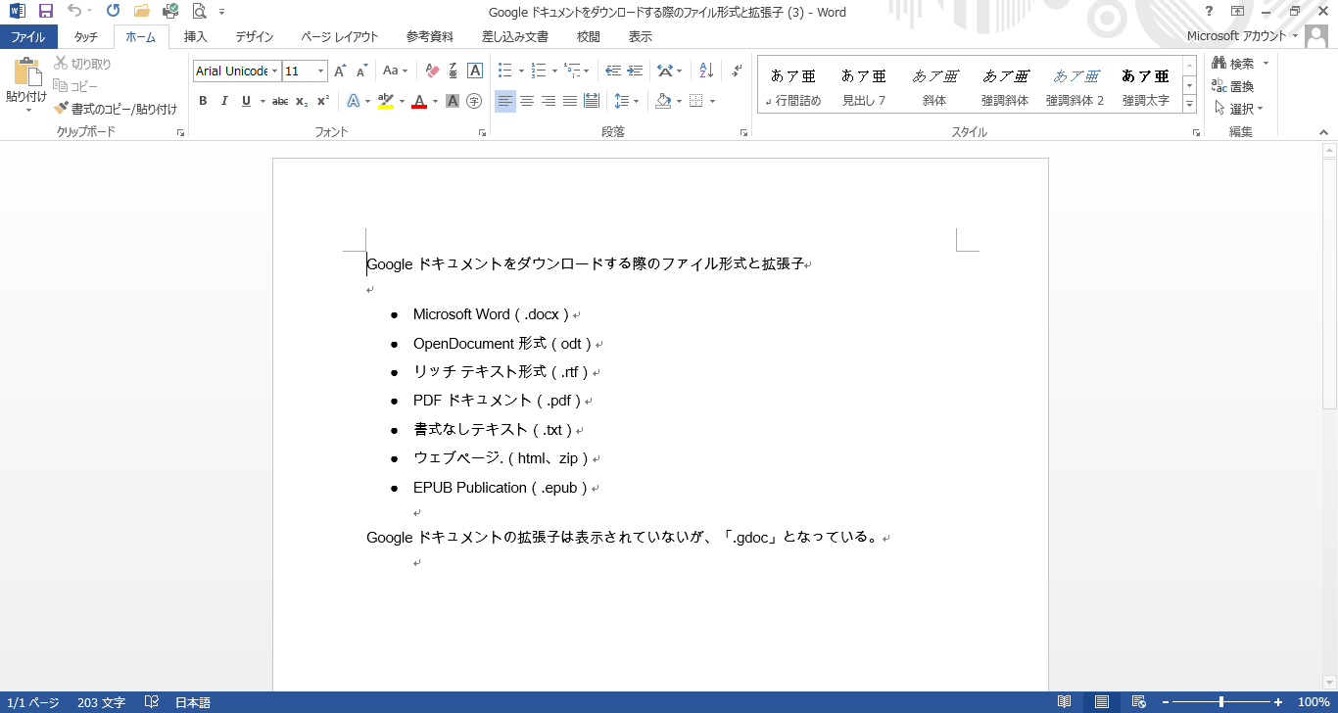Screen dimensions: 1338x713
Task: Switch to the 参考資料 tab
Action: click(430, 37)
